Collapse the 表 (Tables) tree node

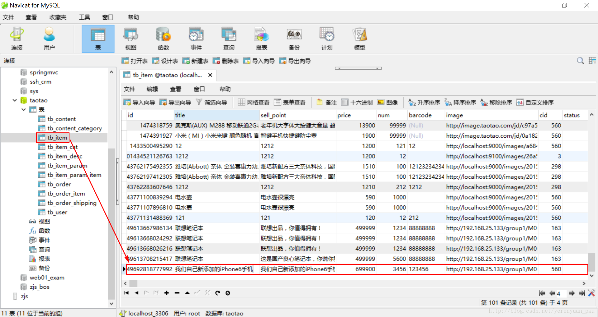pyautogui.click(x=24, y=109)
